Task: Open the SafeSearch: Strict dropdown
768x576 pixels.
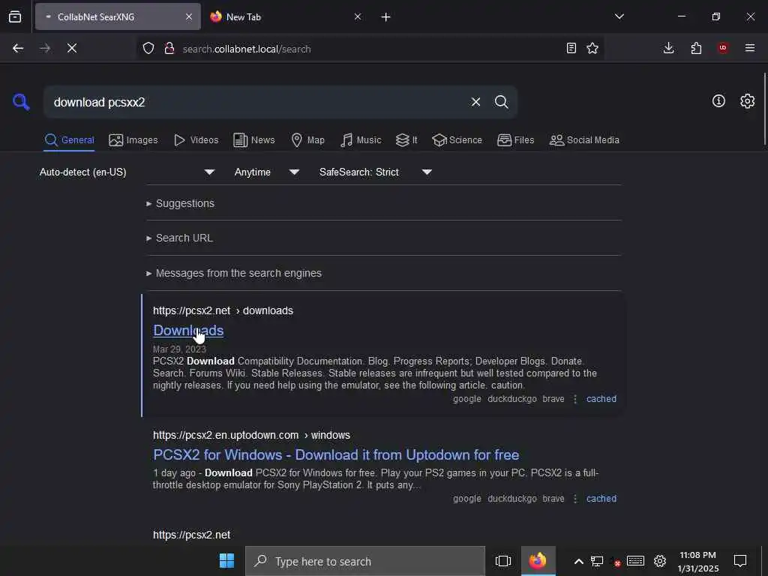Action: click(x=375, y=172)
